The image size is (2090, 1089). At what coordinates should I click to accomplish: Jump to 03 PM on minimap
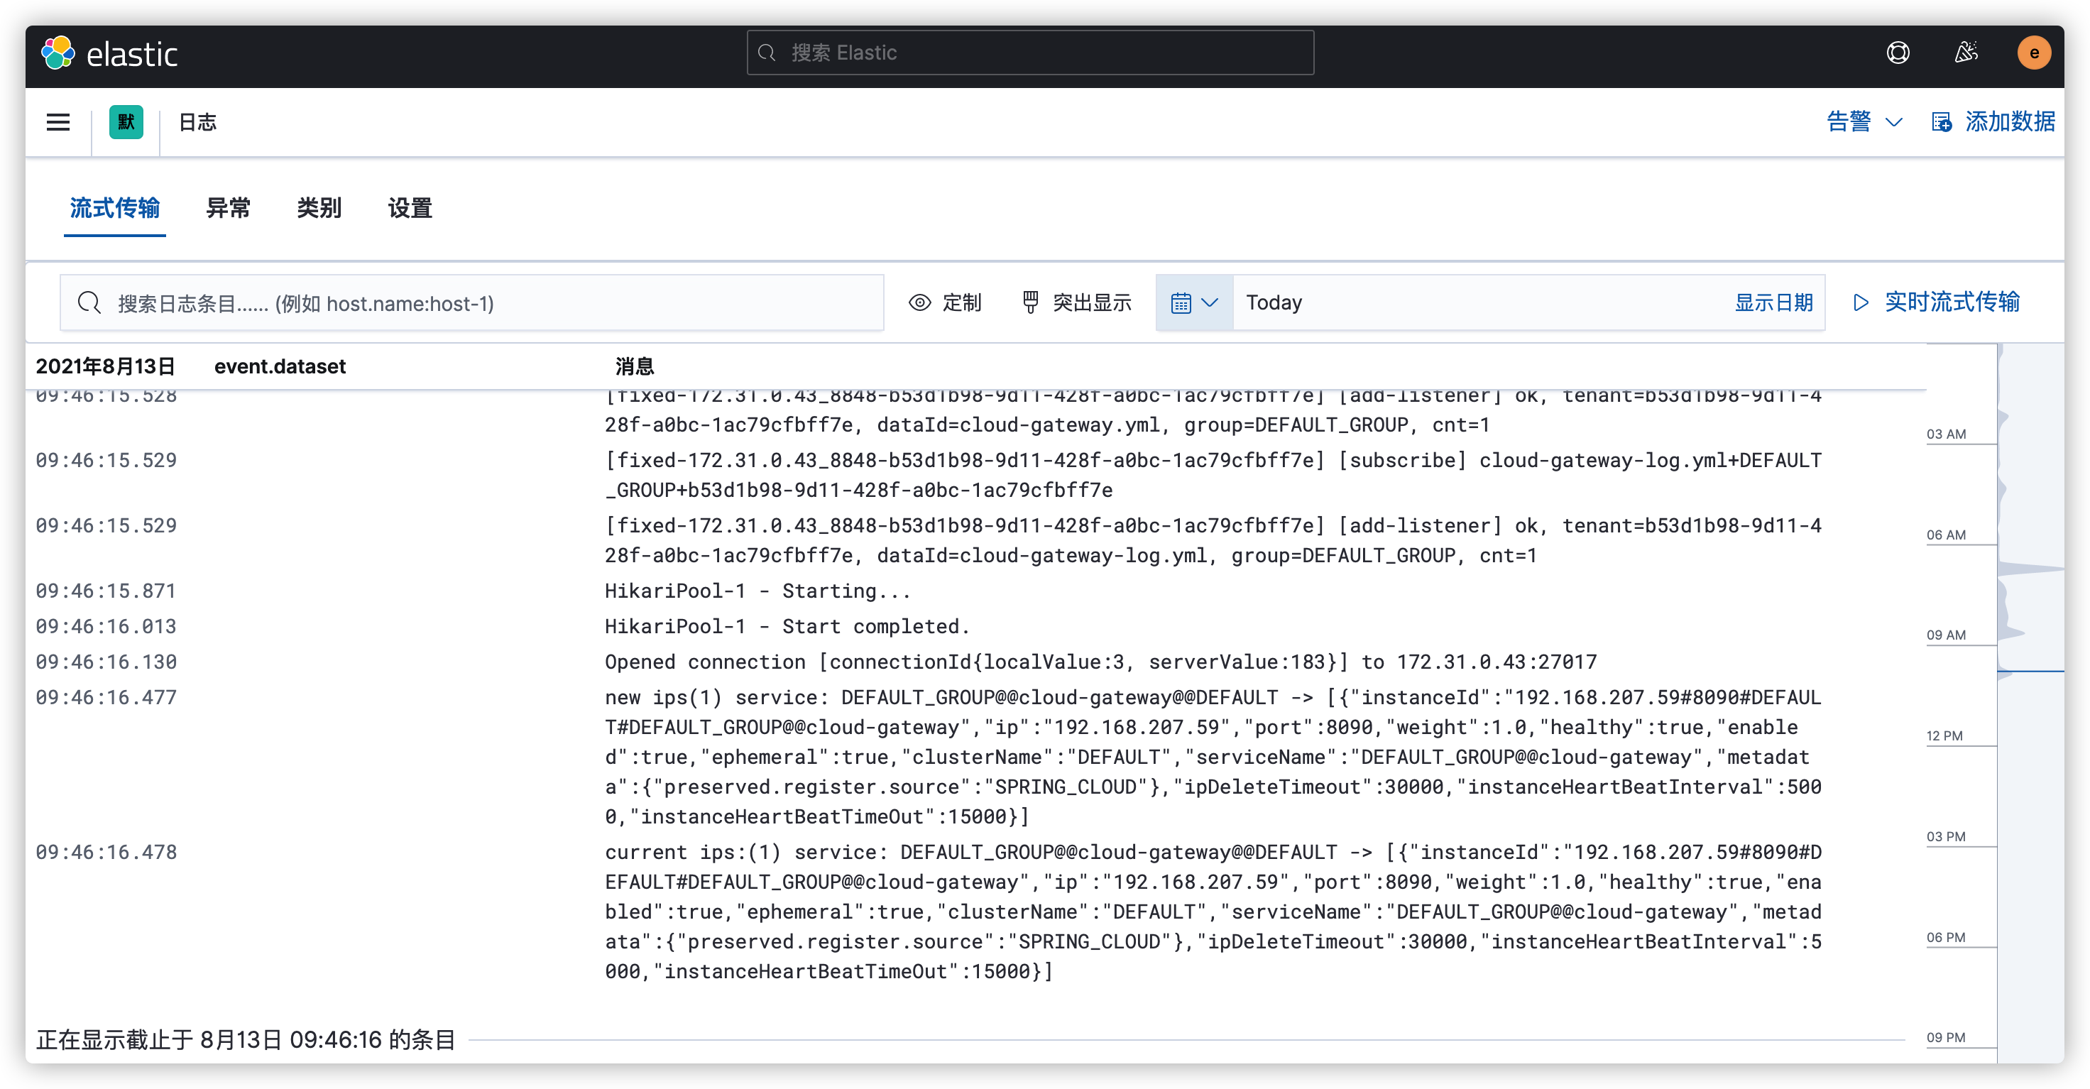pyautogui.click(x=1946, y=837)
